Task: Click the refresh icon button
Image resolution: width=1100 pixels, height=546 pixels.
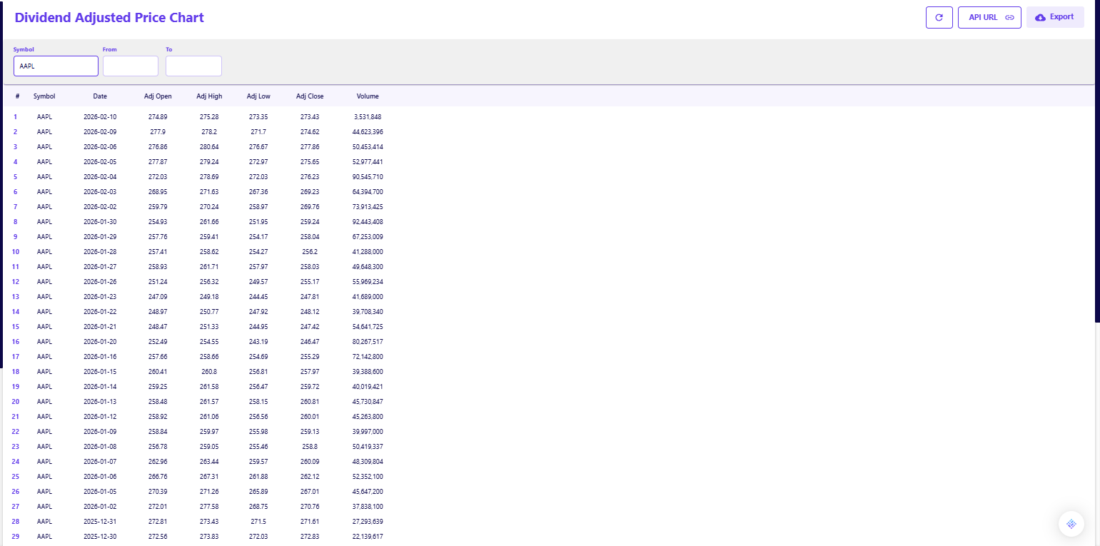Action: click(939, 17)
